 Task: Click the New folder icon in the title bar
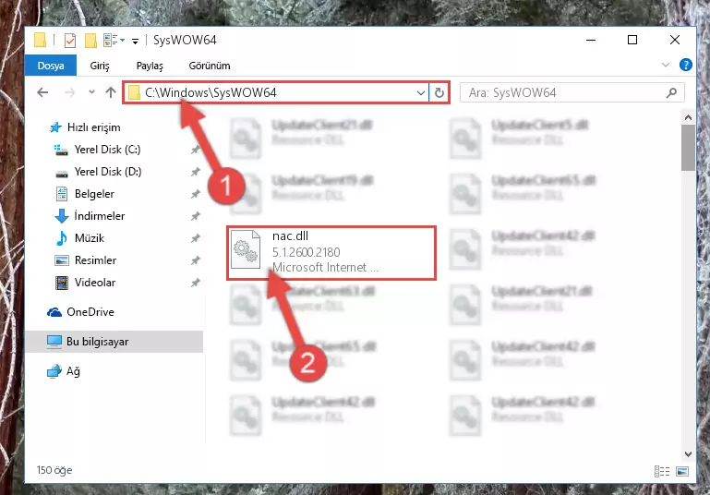coord(90,41)
